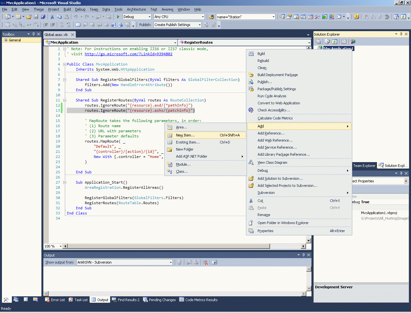Open the go.microsoft.com link in code
The width and height of the screenshot is (411, 313).
tap(128, 54)
